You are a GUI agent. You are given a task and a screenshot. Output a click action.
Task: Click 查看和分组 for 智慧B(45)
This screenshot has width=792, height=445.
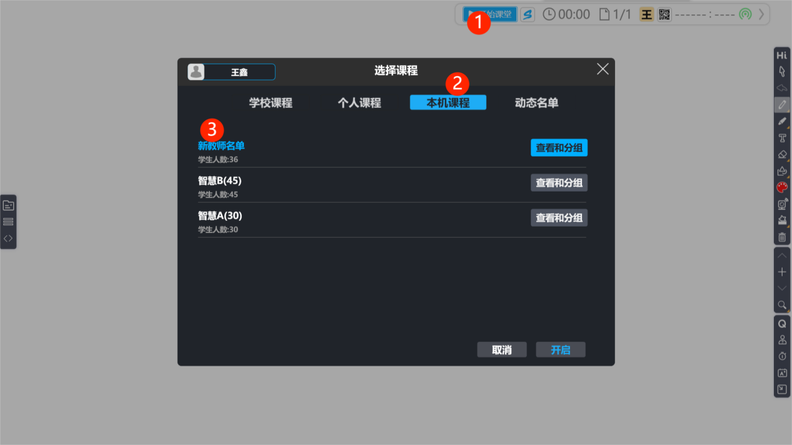coord(559,183)
